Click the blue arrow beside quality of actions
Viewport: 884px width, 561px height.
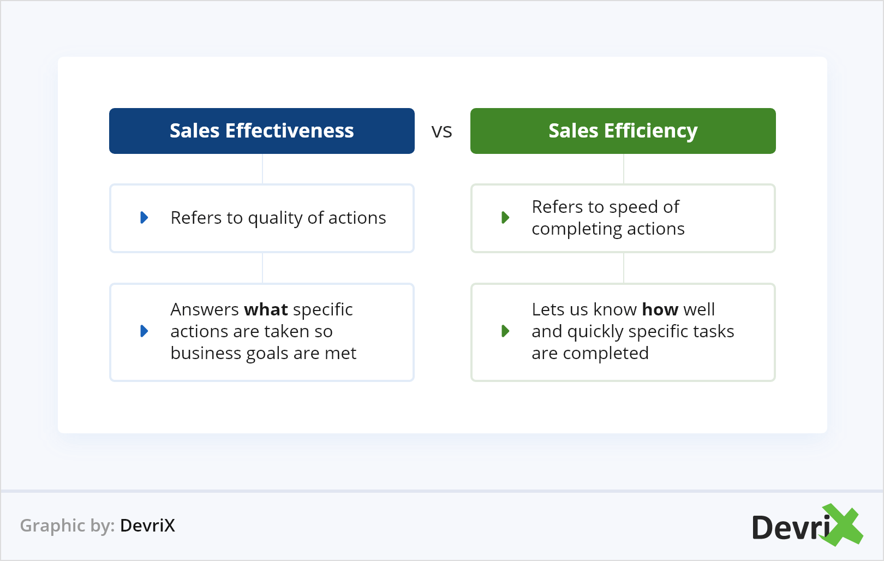(x=144, y=218)
